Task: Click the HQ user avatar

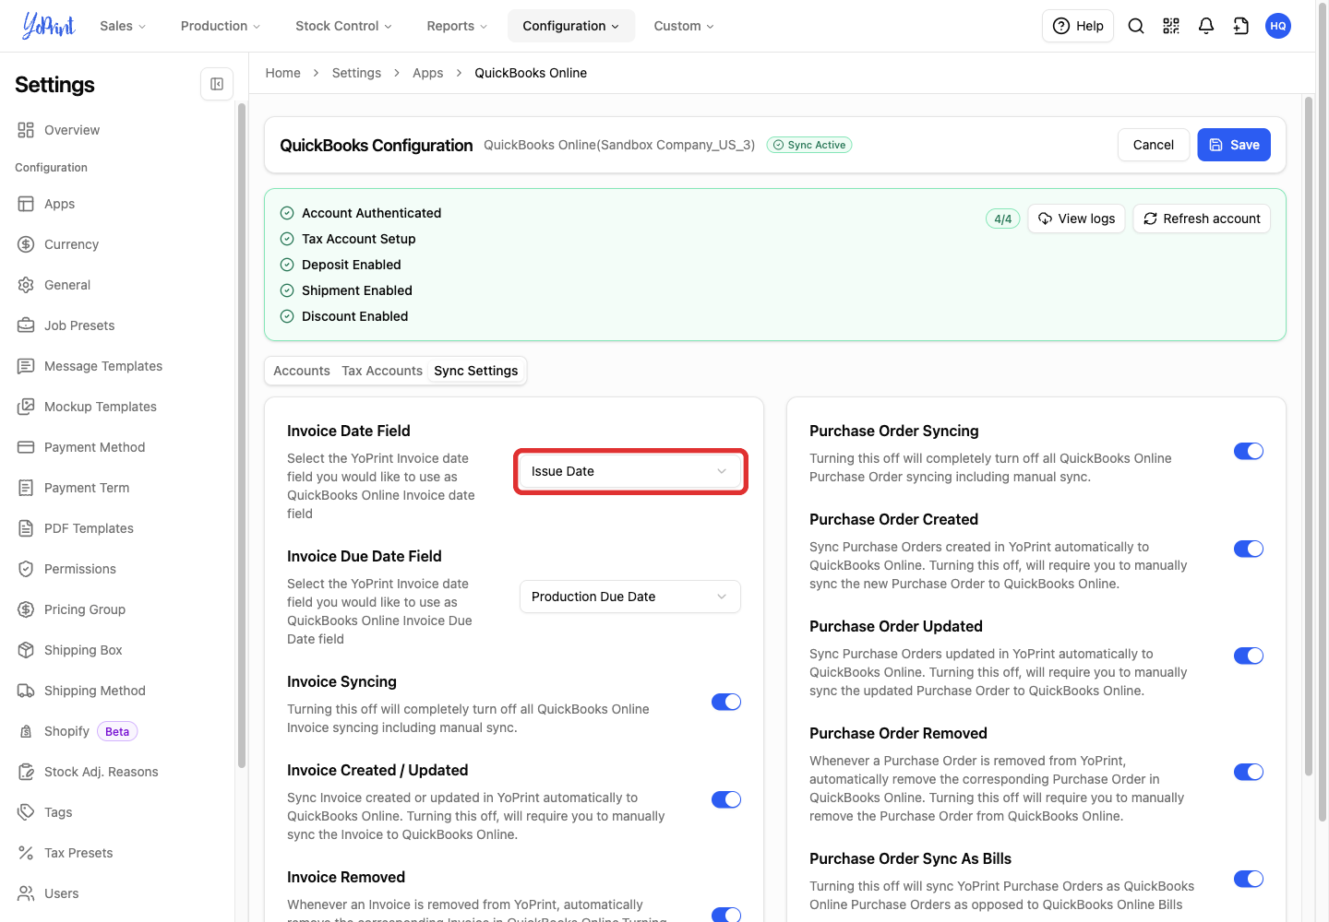Action: pos(1278,26)
